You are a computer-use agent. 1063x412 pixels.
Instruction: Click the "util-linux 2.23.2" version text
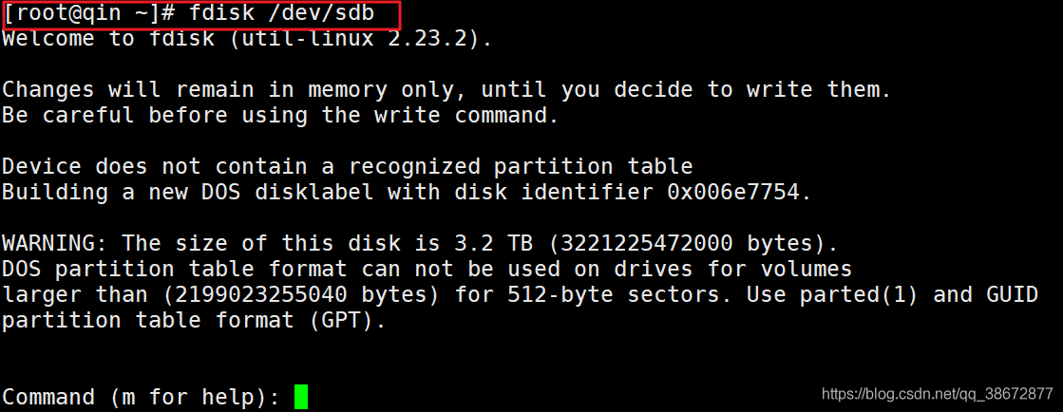pos(391,39)
